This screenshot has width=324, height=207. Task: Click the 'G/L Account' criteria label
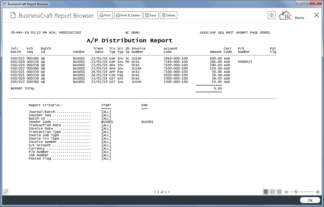pyautogui.click(x=40, y=145)
